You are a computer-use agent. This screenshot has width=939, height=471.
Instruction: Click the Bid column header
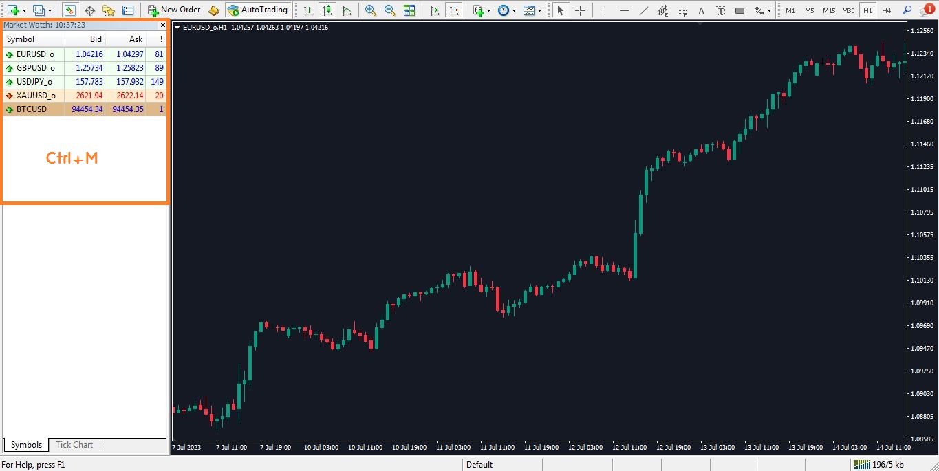click(x=85, y=39)
